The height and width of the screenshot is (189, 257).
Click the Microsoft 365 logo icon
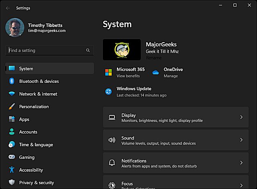108,72
